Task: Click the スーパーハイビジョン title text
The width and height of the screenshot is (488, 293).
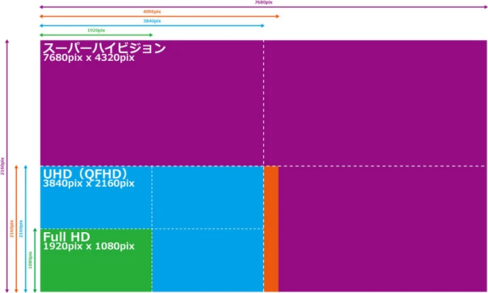Action: pyautogui.click(x=104, y=48)
